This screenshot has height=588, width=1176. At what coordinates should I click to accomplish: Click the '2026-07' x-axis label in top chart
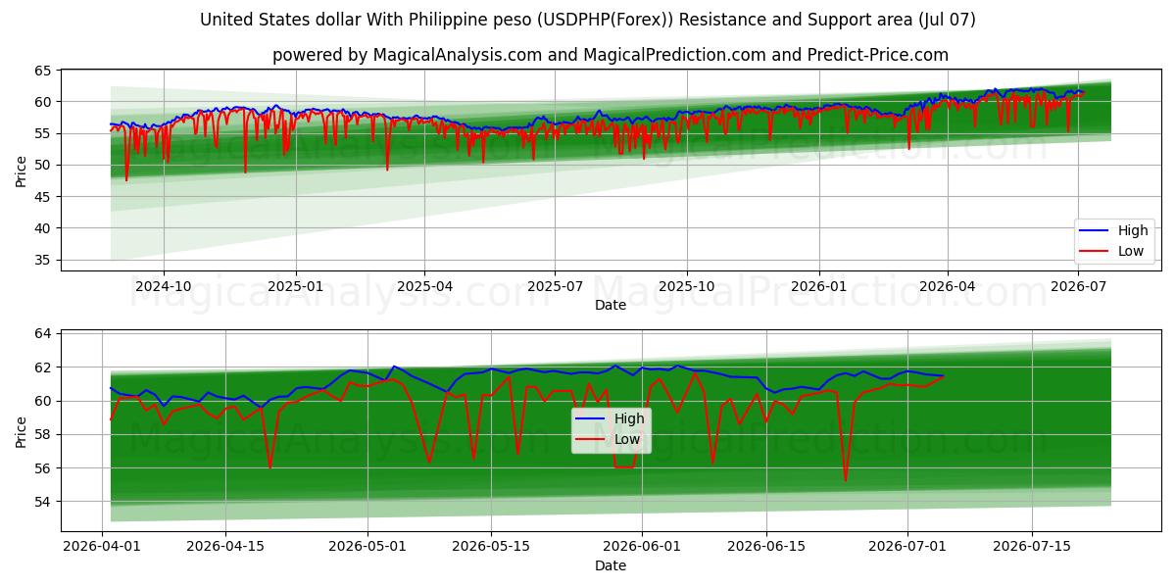pos(1078,286)
